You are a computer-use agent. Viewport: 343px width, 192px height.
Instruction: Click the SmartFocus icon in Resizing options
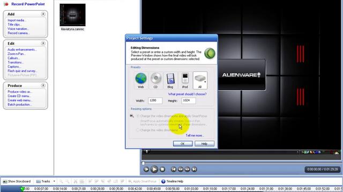coord(132,116)
